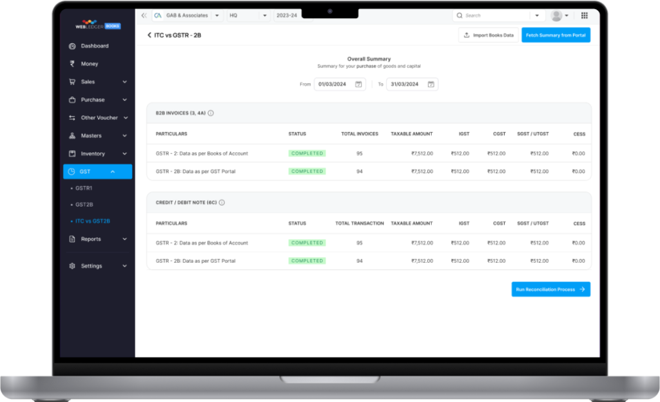Expand the GAB & Associates company dropdown
660x402 pixels.
point(217,15)
